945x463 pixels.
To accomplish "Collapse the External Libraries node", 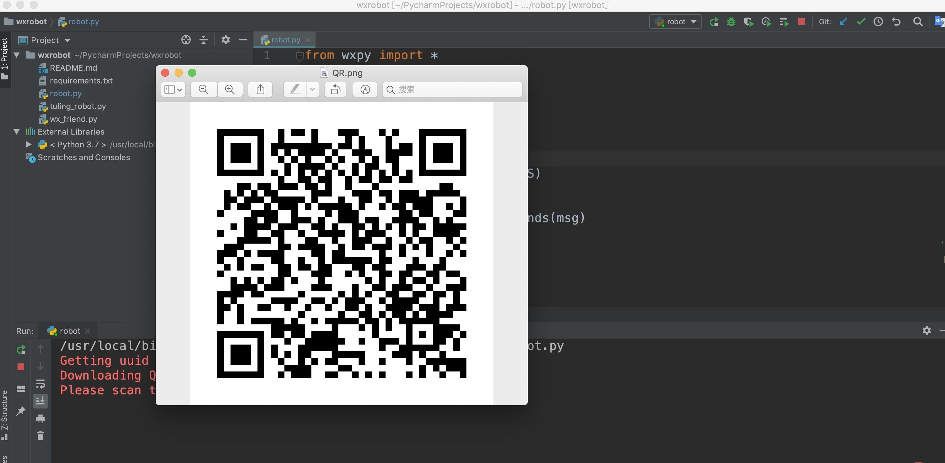I will [x=17, y=132].
